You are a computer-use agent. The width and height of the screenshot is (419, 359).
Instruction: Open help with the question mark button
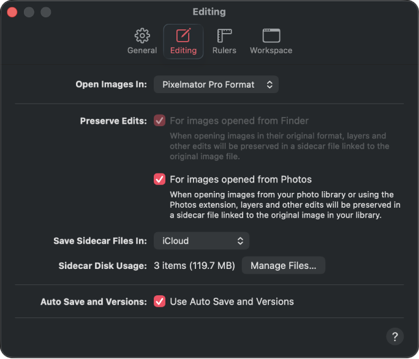point(394,336)
